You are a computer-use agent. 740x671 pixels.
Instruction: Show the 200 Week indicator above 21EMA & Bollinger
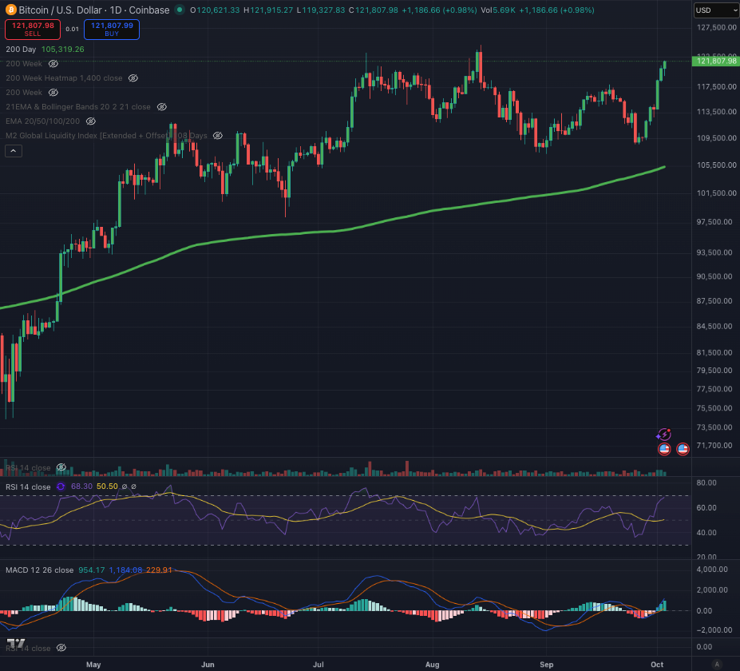53,93
